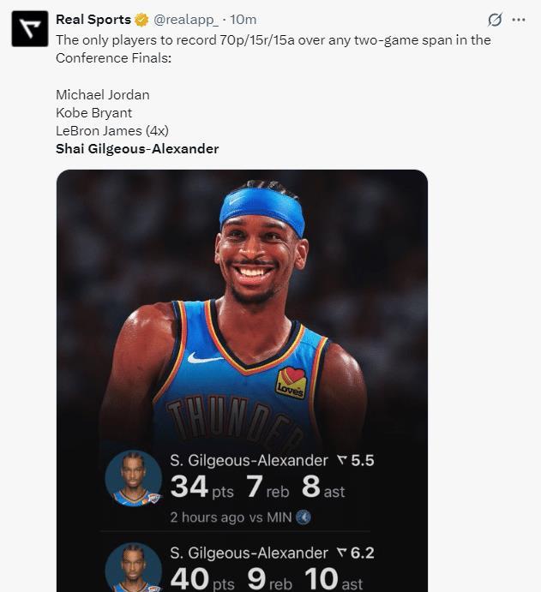Screen dimensions: 541x592
Task: Click the first Gilgeous-Alexander round headshot
Action: pyautogui.click(x=134, y=478)
